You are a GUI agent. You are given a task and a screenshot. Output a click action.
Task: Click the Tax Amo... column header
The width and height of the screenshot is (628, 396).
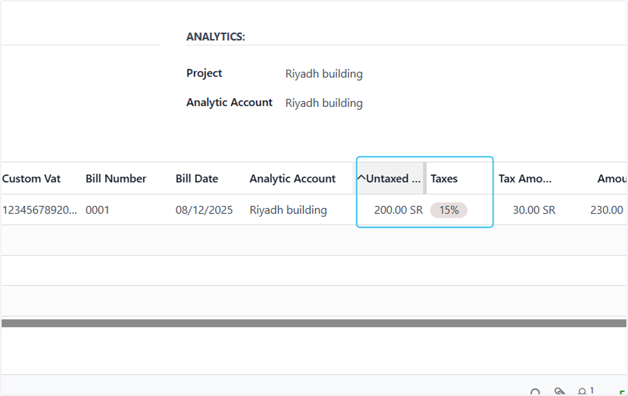click(525, 179)
